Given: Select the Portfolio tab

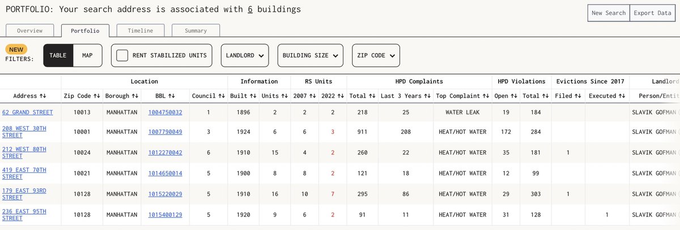Looking at the screenshot, I should (x=85, y=31).
